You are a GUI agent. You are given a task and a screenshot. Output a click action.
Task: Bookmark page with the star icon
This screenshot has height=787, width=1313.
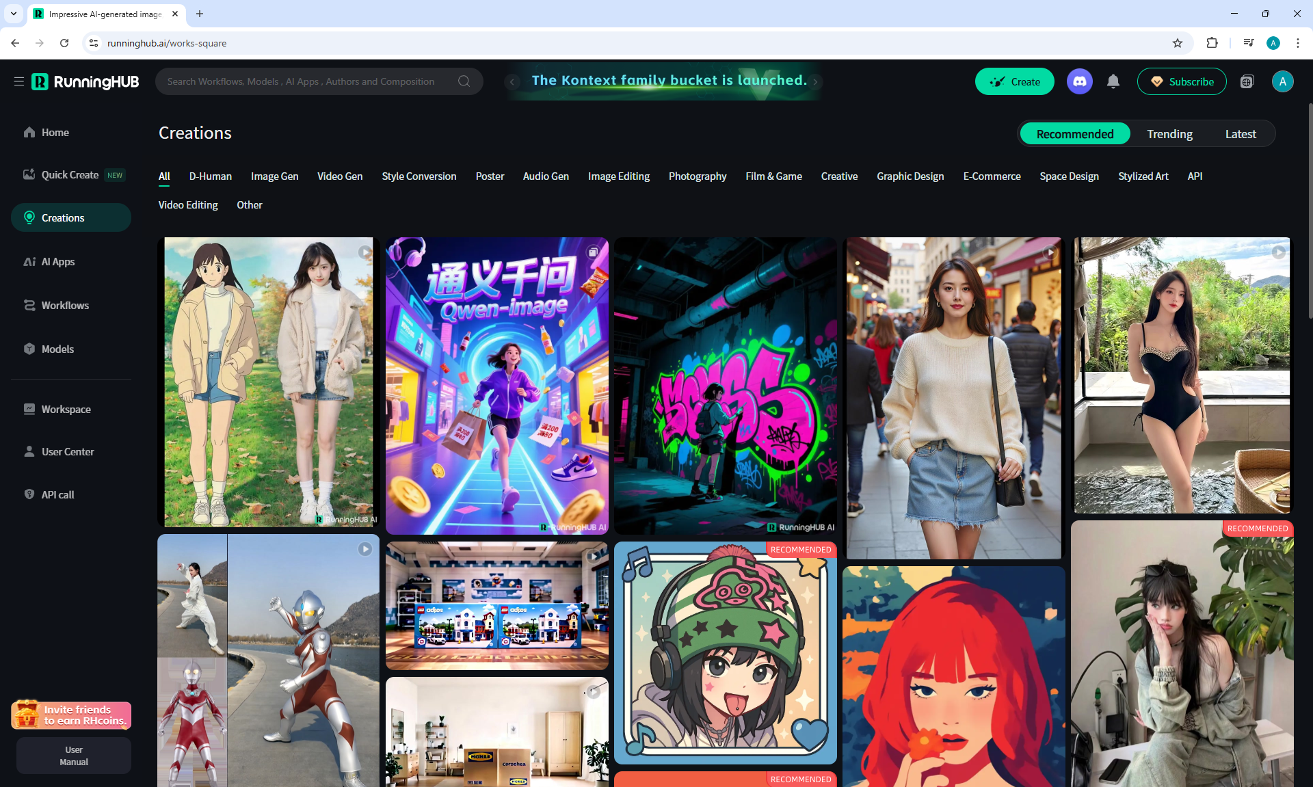pos(1178,43)
